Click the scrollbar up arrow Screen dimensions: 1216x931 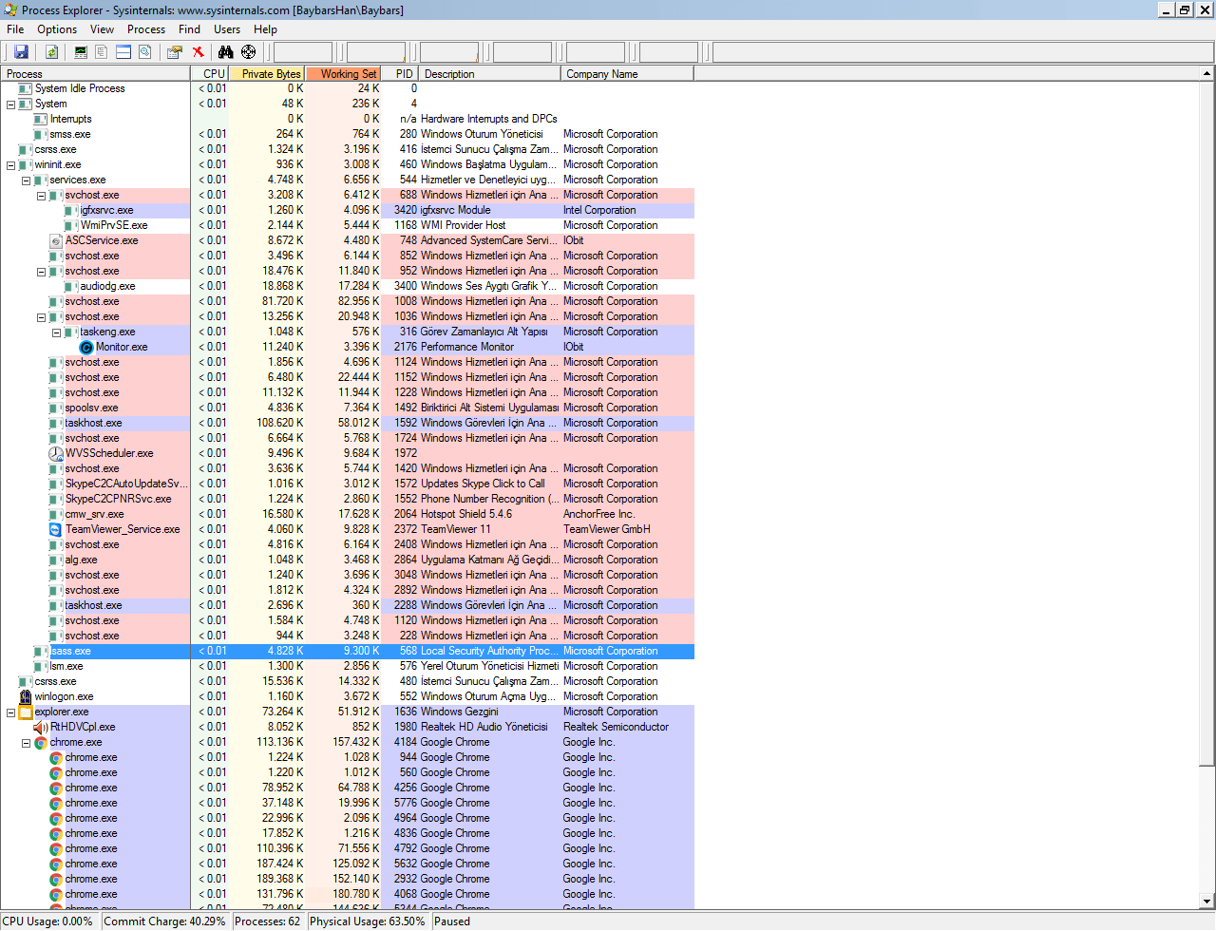click(x=1206, y=73)
